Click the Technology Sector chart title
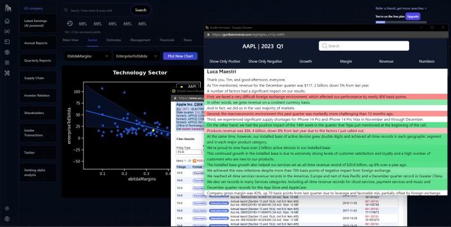 click(140, 73)
